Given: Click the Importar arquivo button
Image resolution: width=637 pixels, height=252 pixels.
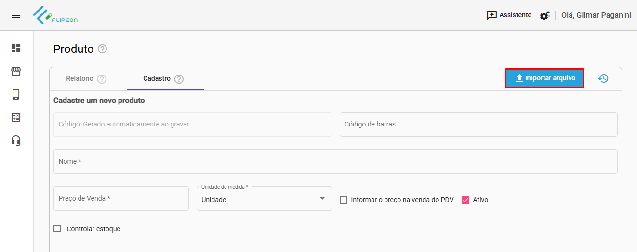Looking at the screenshot, I should (544, 78).
